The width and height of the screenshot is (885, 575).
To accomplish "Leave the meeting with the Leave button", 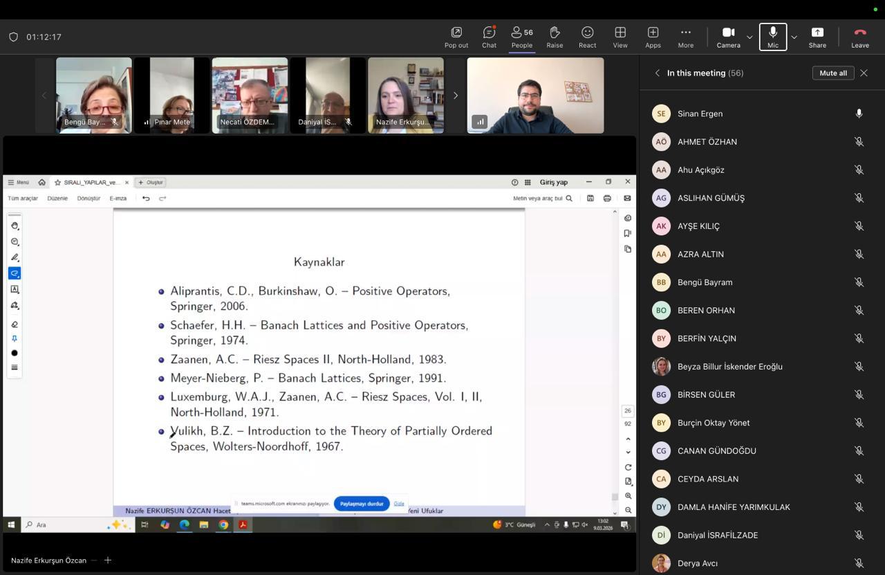I will point(860,37).
